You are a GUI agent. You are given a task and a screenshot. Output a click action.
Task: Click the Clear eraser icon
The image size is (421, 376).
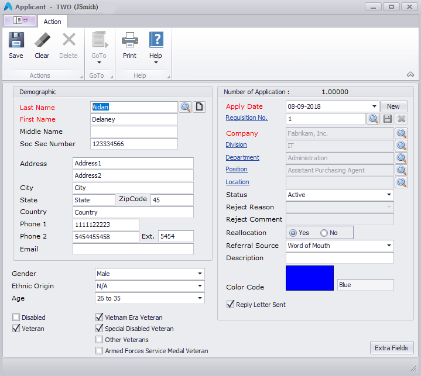(42, 40)
